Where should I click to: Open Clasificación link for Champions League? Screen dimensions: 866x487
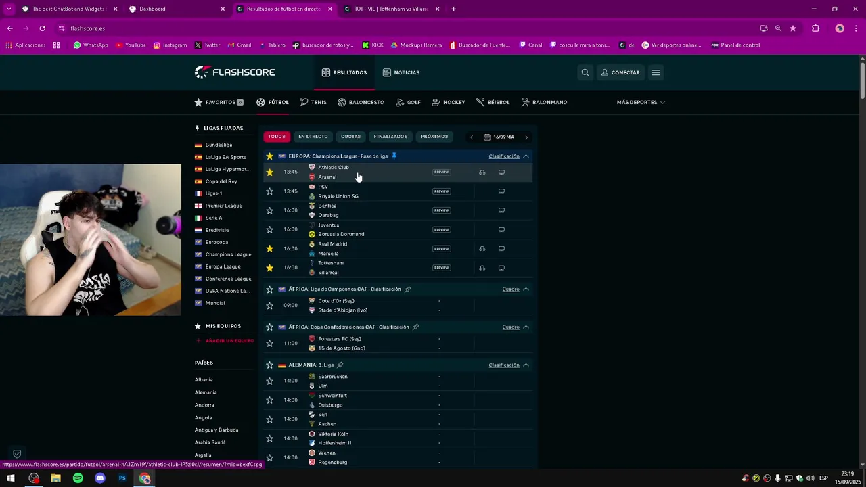[x=504, y=156]
